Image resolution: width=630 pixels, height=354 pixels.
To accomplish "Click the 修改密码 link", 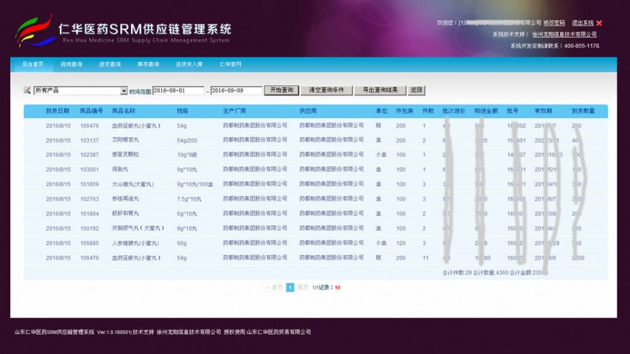I will click(x=554, y=23).
